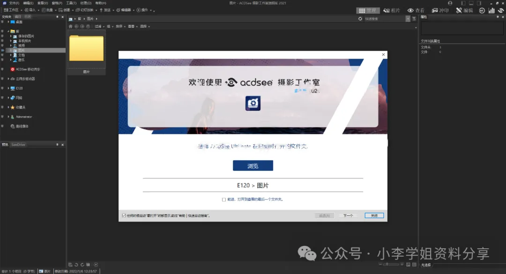This screenshot has width=506, height=274.
Task: Select the 收藏夹 favorites star item
Action: point(18,107)
